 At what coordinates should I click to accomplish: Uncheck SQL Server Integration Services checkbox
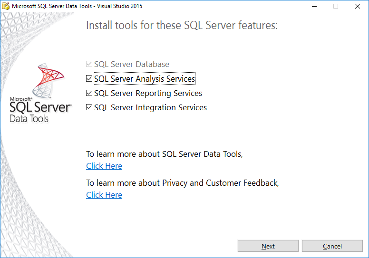click(89, 107)
